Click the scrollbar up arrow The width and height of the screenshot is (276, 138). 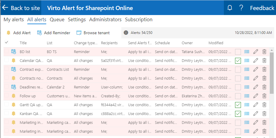[x=272, y=50]
